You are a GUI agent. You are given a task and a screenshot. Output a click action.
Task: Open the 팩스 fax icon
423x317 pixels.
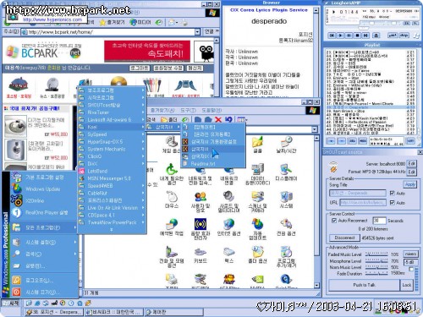click(x=228, y=255)
